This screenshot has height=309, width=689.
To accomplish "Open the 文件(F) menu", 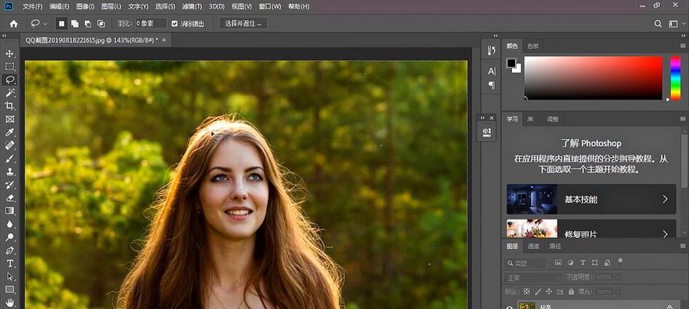I will (x=32, y=7).
